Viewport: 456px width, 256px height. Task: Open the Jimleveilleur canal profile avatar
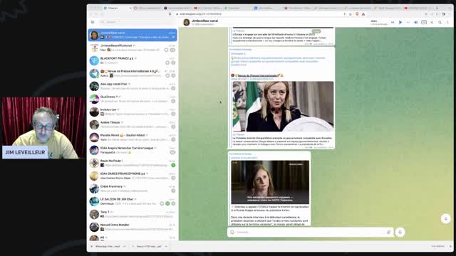click(x=187, y=22)
